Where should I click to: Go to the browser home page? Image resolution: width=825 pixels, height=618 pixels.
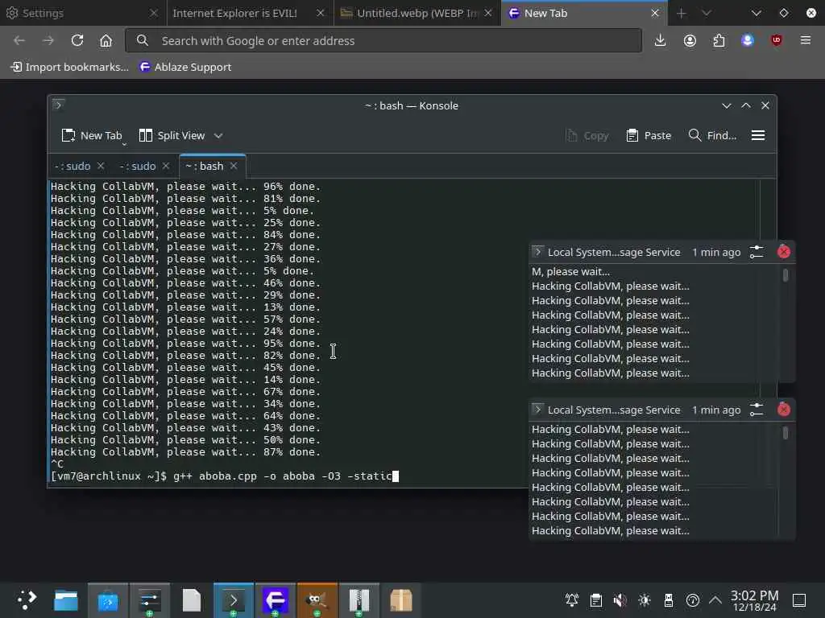coord(106,40)
